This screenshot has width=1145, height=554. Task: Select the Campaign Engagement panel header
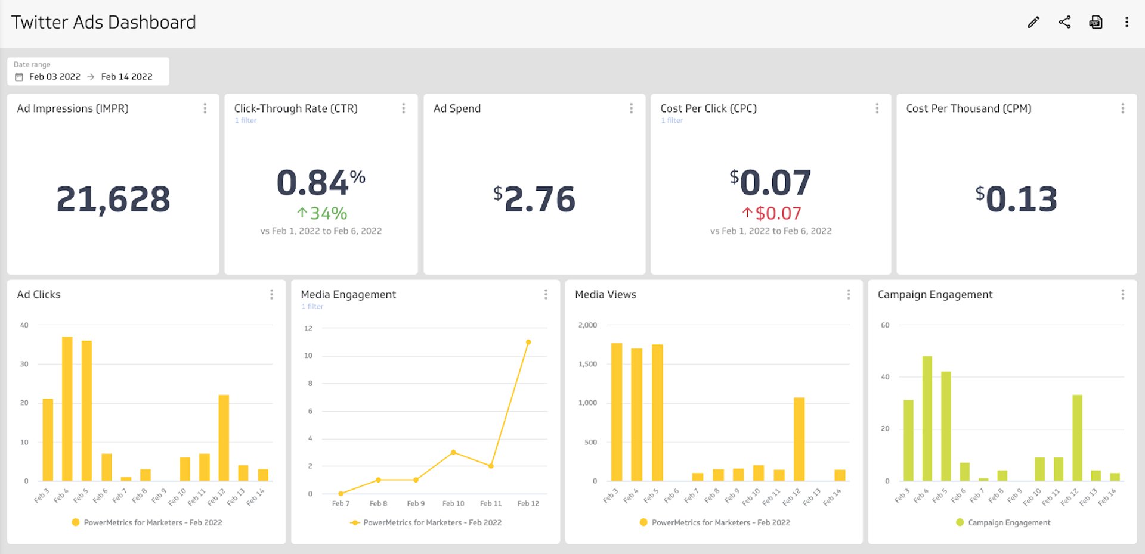(935, 294)
